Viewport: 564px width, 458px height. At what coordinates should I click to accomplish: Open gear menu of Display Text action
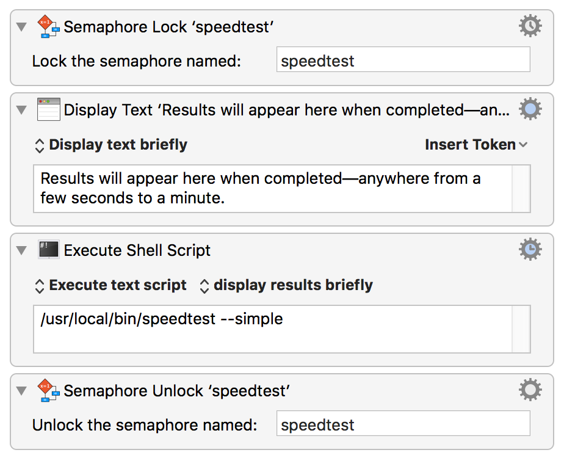point(530,109)
